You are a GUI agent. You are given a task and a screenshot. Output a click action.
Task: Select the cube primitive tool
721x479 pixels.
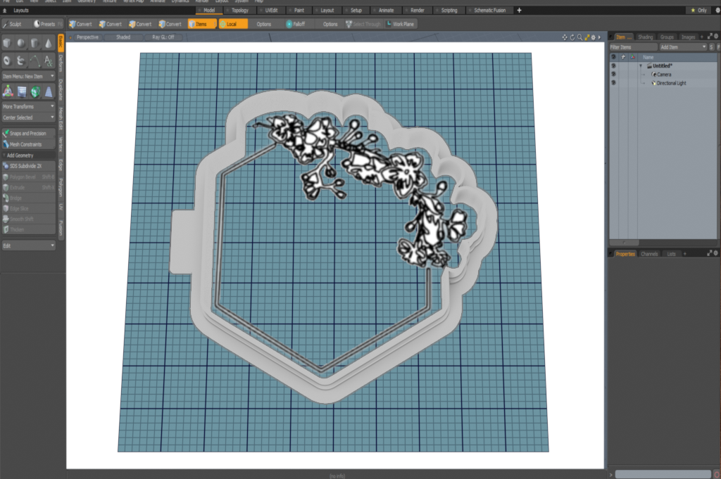point(7,44)
